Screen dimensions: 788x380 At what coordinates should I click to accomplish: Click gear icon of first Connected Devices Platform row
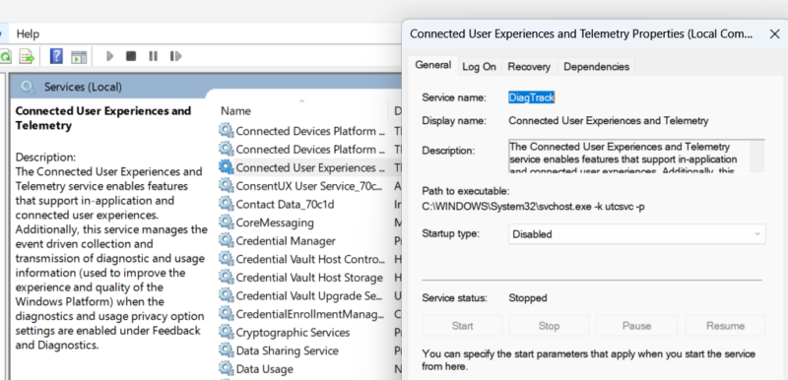(x=227, y=131)
